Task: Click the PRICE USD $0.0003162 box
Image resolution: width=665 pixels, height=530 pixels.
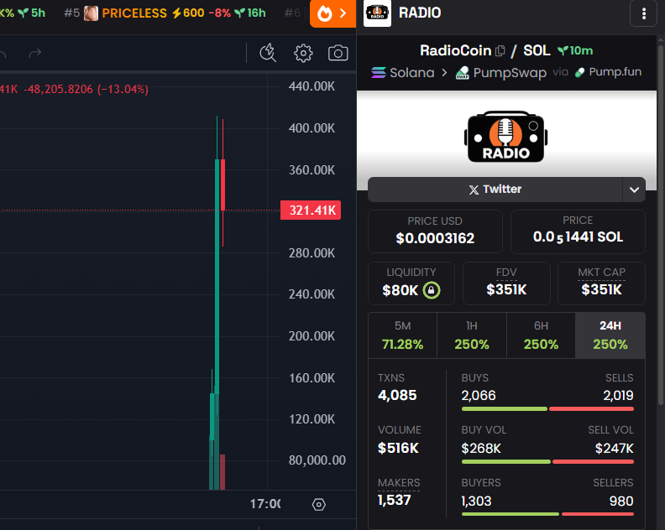Action: [435, 231]
